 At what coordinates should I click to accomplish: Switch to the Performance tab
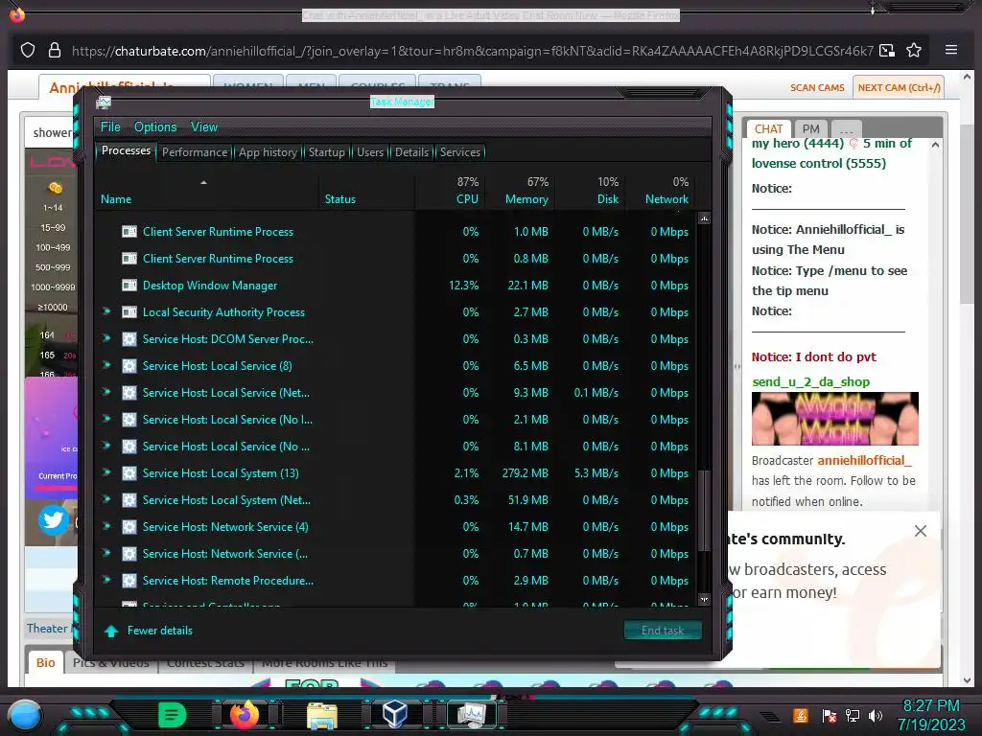tap(195, 152)
